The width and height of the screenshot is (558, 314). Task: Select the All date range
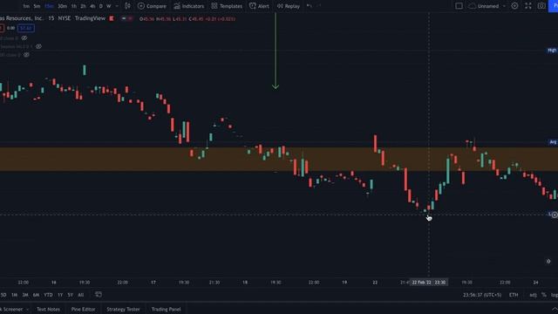pos(81,295)
